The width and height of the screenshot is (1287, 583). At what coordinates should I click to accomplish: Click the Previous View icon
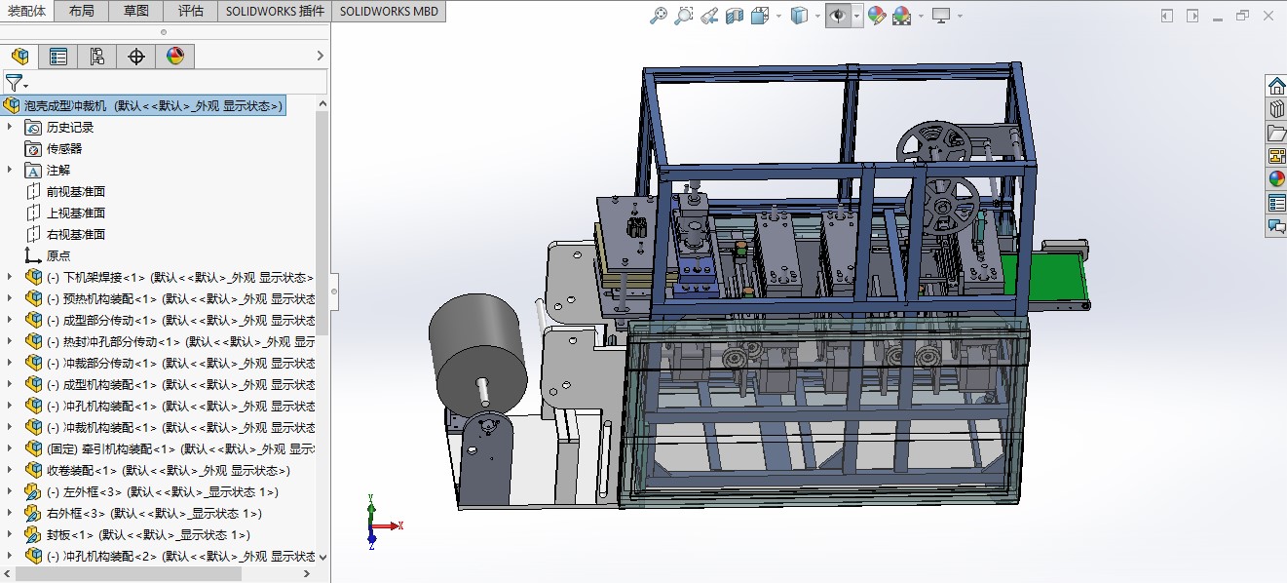click(709, 16)
